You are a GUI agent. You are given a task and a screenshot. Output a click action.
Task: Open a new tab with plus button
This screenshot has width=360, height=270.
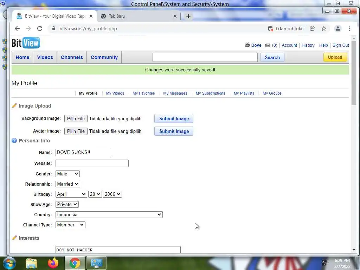click(x=188, y=16)
